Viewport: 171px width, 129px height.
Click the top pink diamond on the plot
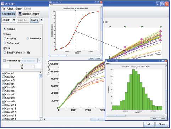(x=160, y=31)
